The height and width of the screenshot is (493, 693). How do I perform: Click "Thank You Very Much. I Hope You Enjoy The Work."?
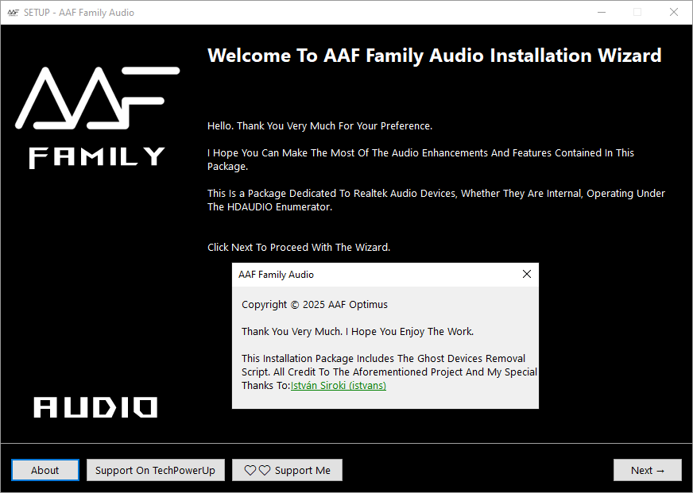point(357,332)
